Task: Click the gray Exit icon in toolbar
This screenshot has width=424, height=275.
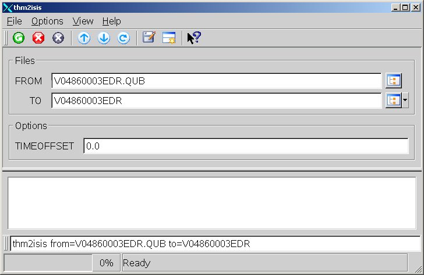Action: click(x=58, y=38)
